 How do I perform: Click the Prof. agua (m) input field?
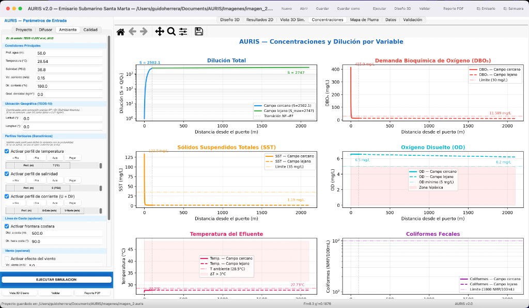click(x=69, y=53)
